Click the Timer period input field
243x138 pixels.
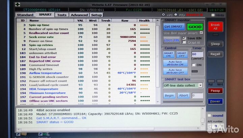[195, 54]
